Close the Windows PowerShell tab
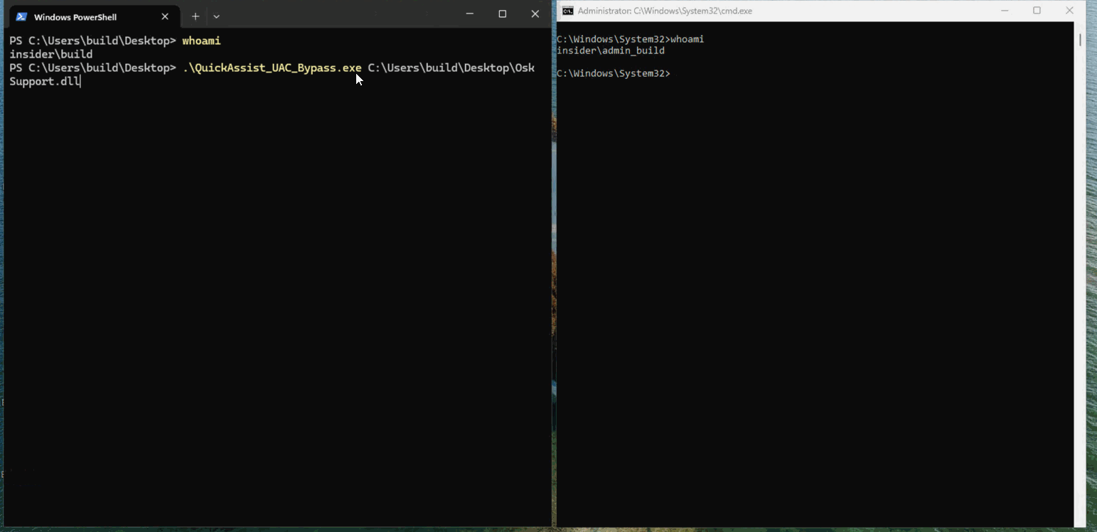This screenshot has width=1097, height=532. point(165,16)
